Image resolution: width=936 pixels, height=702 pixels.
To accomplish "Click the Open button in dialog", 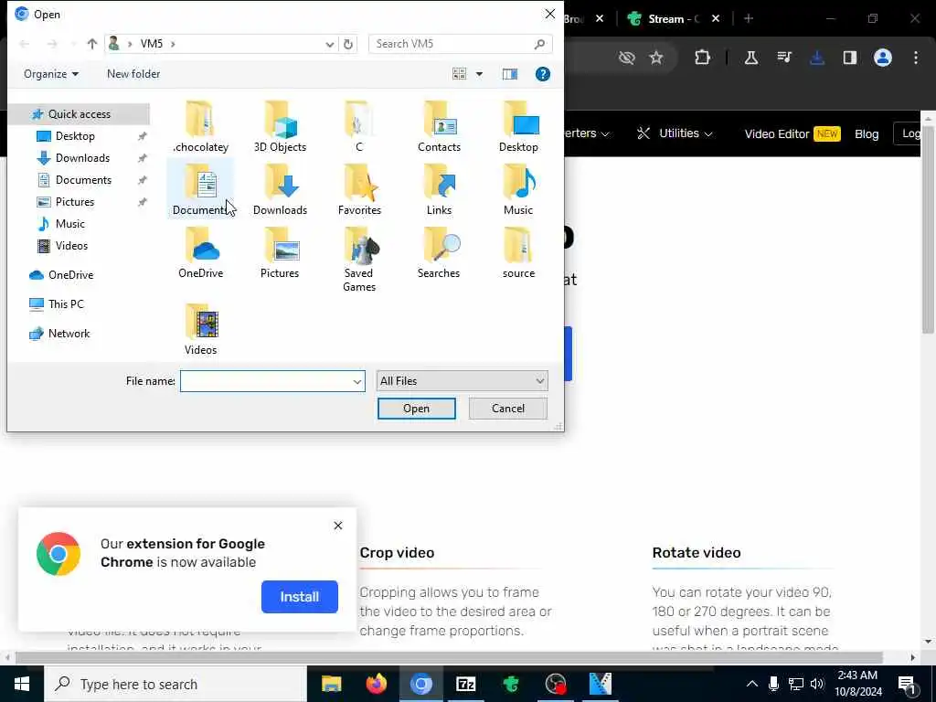I will [x=416, y=409].
